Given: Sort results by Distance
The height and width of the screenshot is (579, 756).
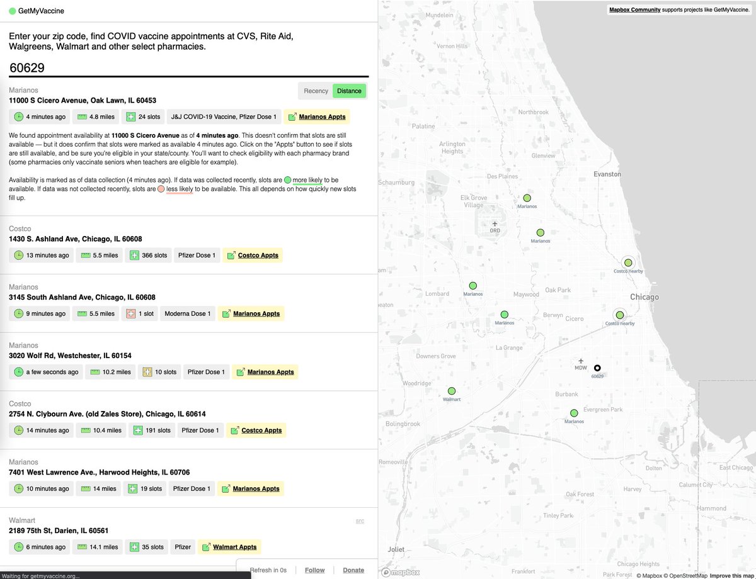Looking at the screenshot, I should (349, 91).
